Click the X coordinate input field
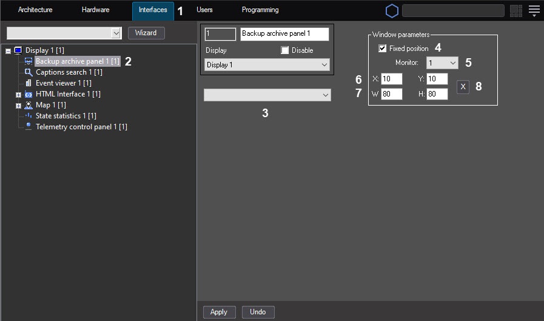This screenshot has width=544, height=321. [x=391, y=79]
